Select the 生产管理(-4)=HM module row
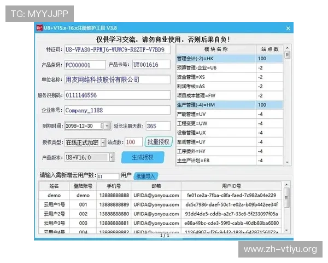Image resolution: width=328 pixels, height=263 pixels. tap(230, 105)
